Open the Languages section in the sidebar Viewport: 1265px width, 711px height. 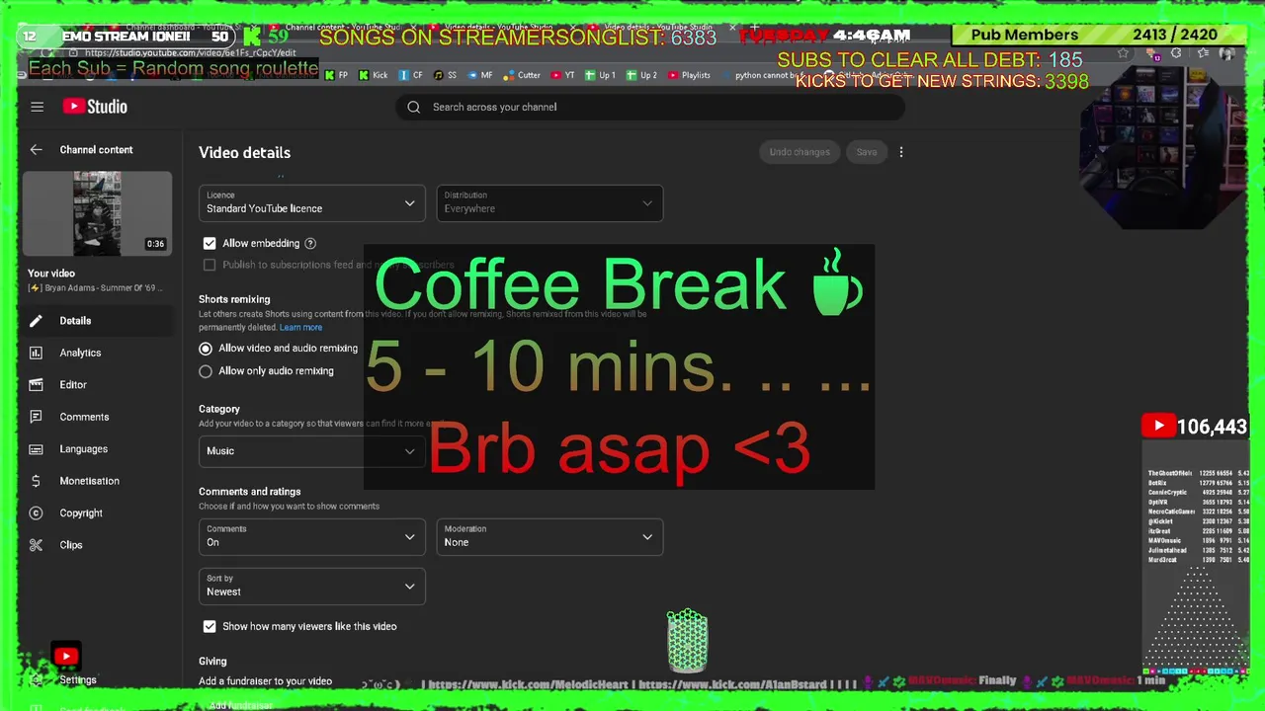tap(83, 449)
